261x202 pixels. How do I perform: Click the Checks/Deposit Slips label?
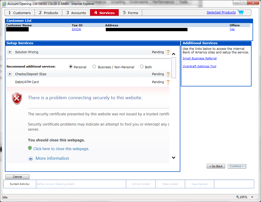pos(31,74)
